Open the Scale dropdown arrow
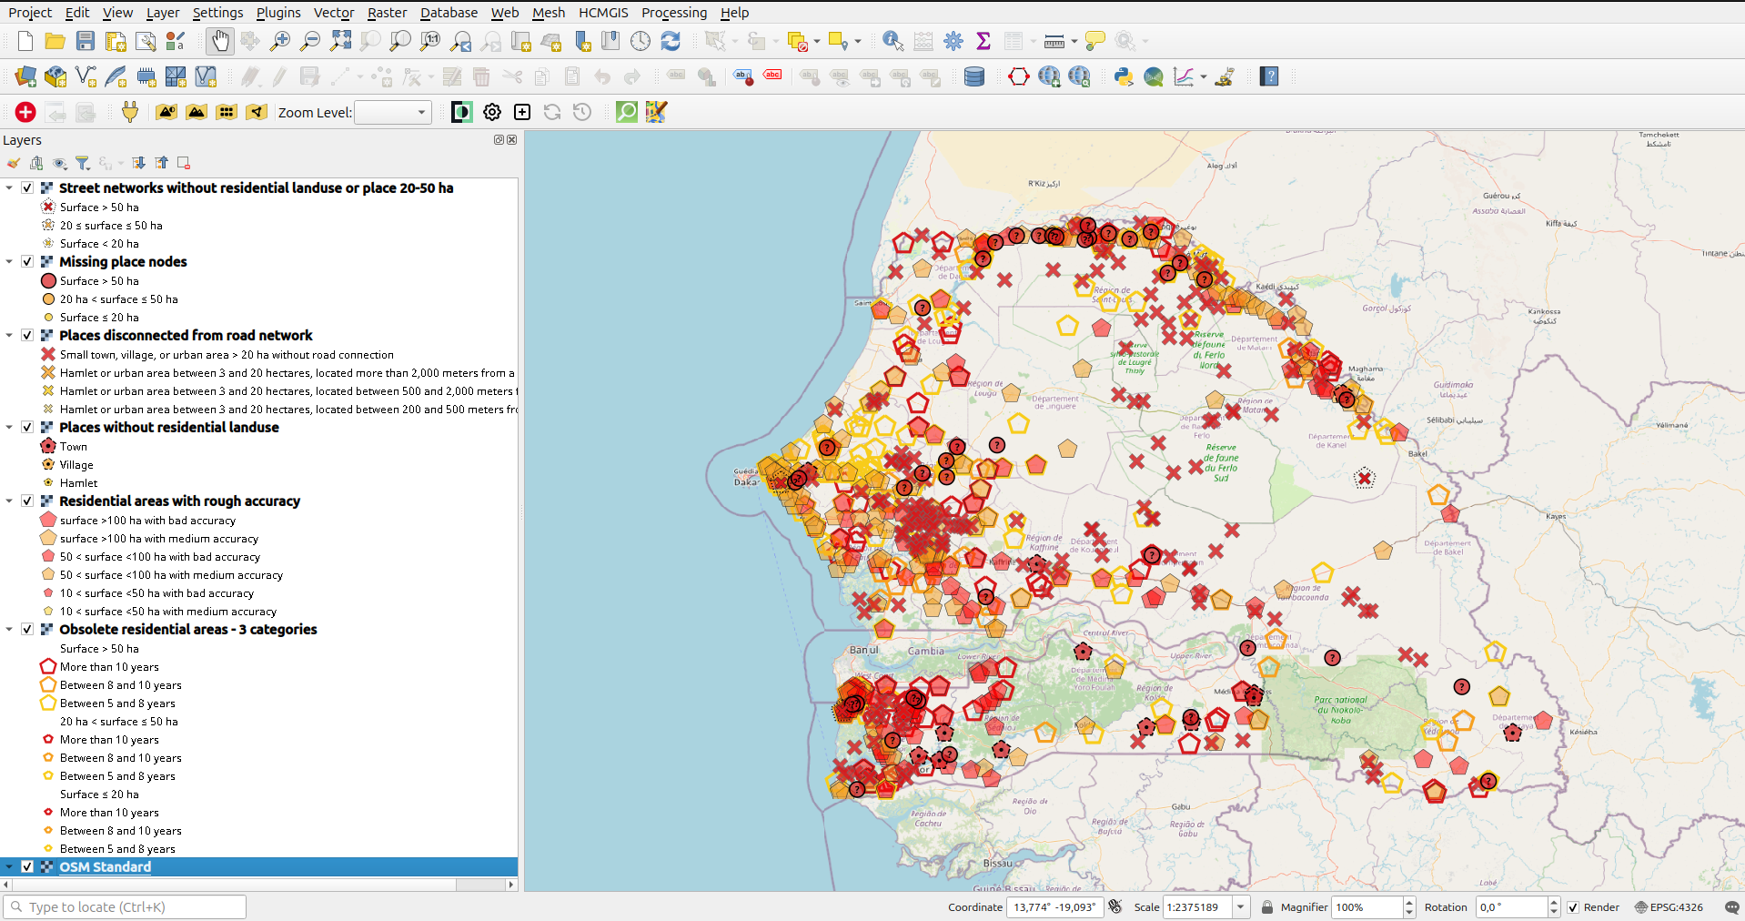The width and height of the screenshot is (1745, 921). (x=1240, y=907)
